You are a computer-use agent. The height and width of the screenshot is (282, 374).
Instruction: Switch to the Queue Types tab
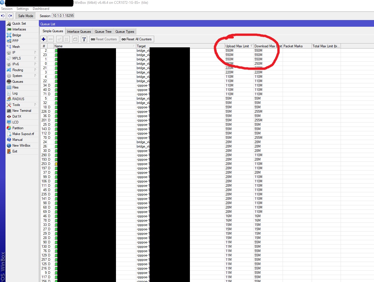click(125, 32)
